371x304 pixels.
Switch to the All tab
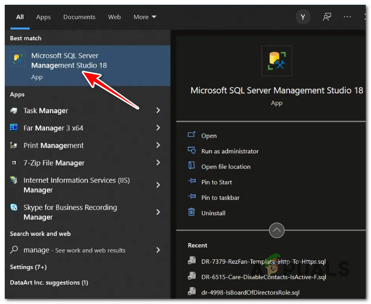(x=20, y=17)
